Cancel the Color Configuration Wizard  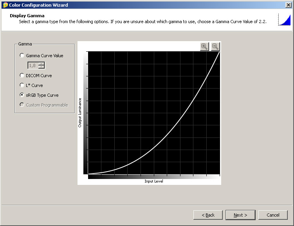(273, 215)
